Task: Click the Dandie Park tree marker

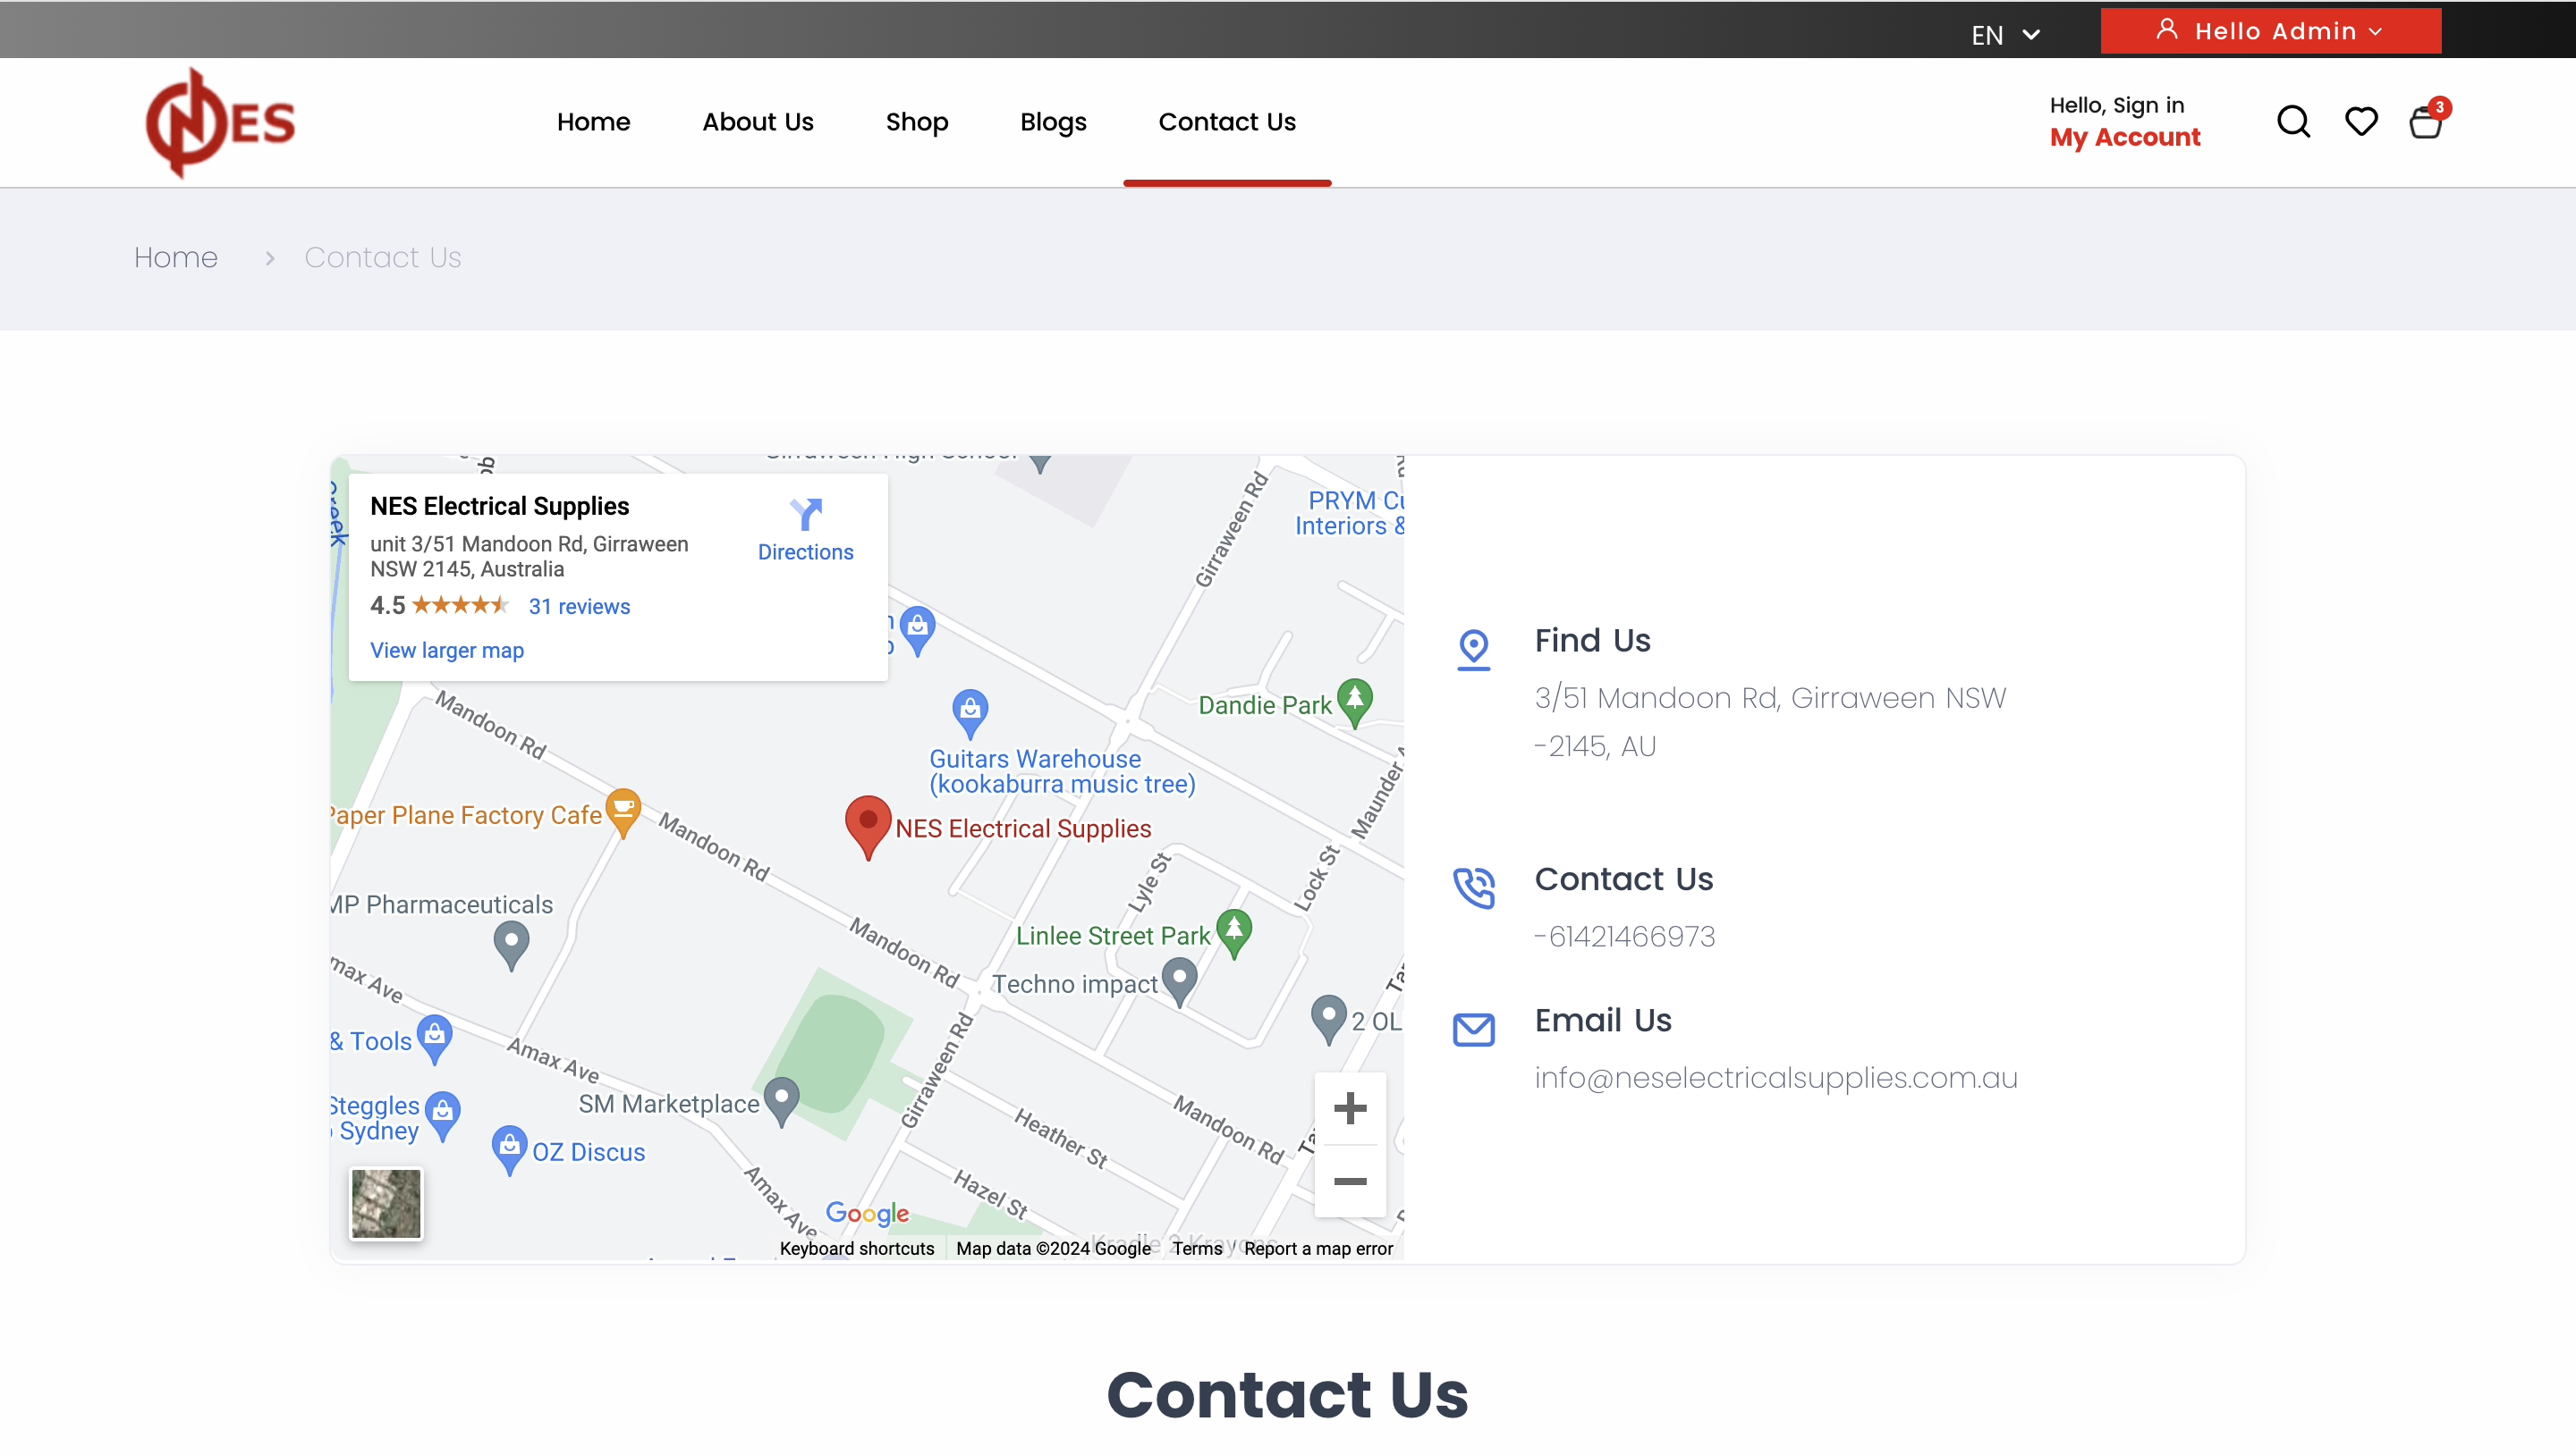Action: click(1354, 702)
